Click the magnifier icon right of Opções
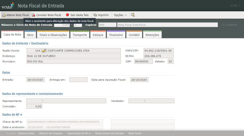Viewport: 244px width, 136px height. click(x=133, y=15)
